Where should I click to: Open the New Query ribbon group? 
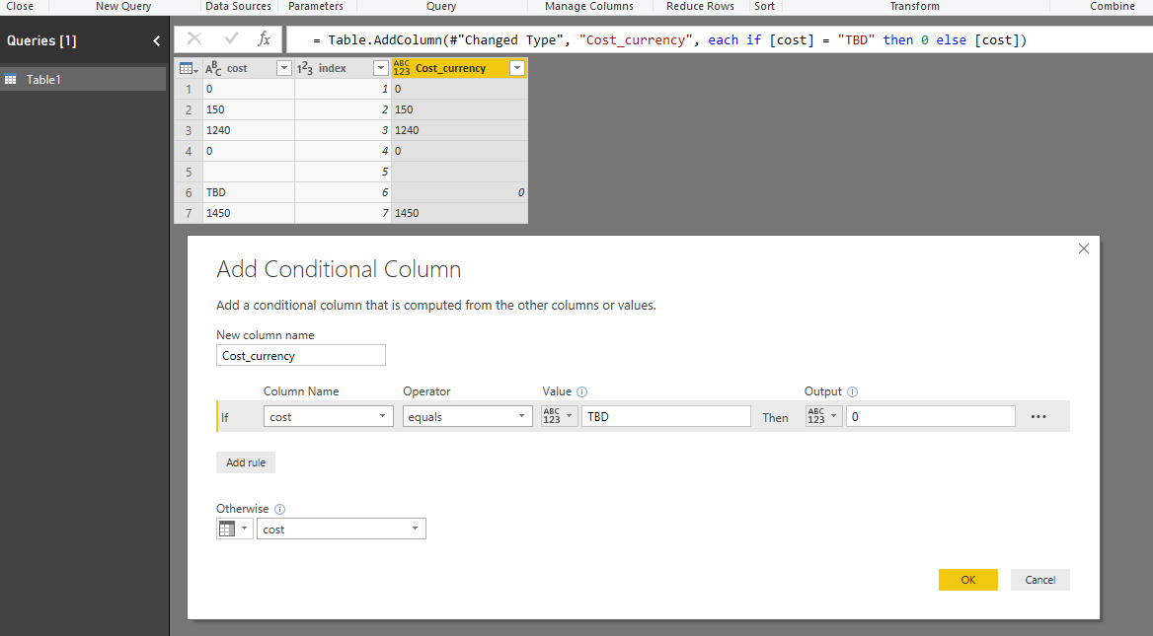click(x=123, y=6)
